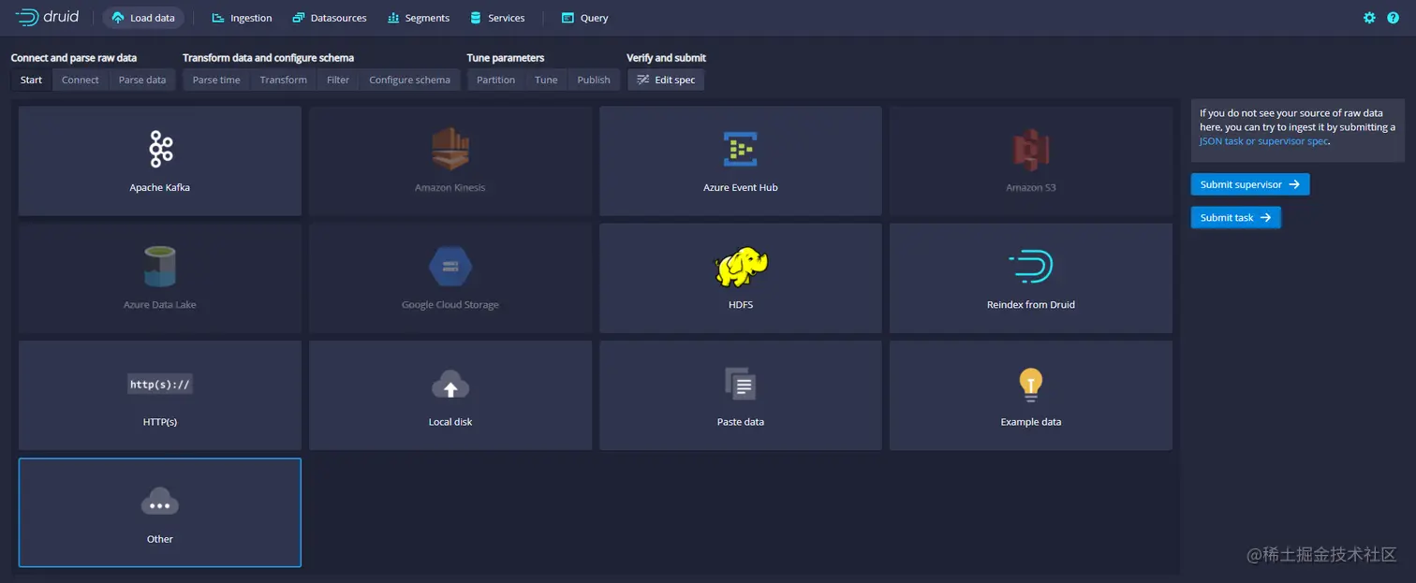
Task: Choose the Local disk upload icon
Action: pyautogui.click(x=450, y=384)
